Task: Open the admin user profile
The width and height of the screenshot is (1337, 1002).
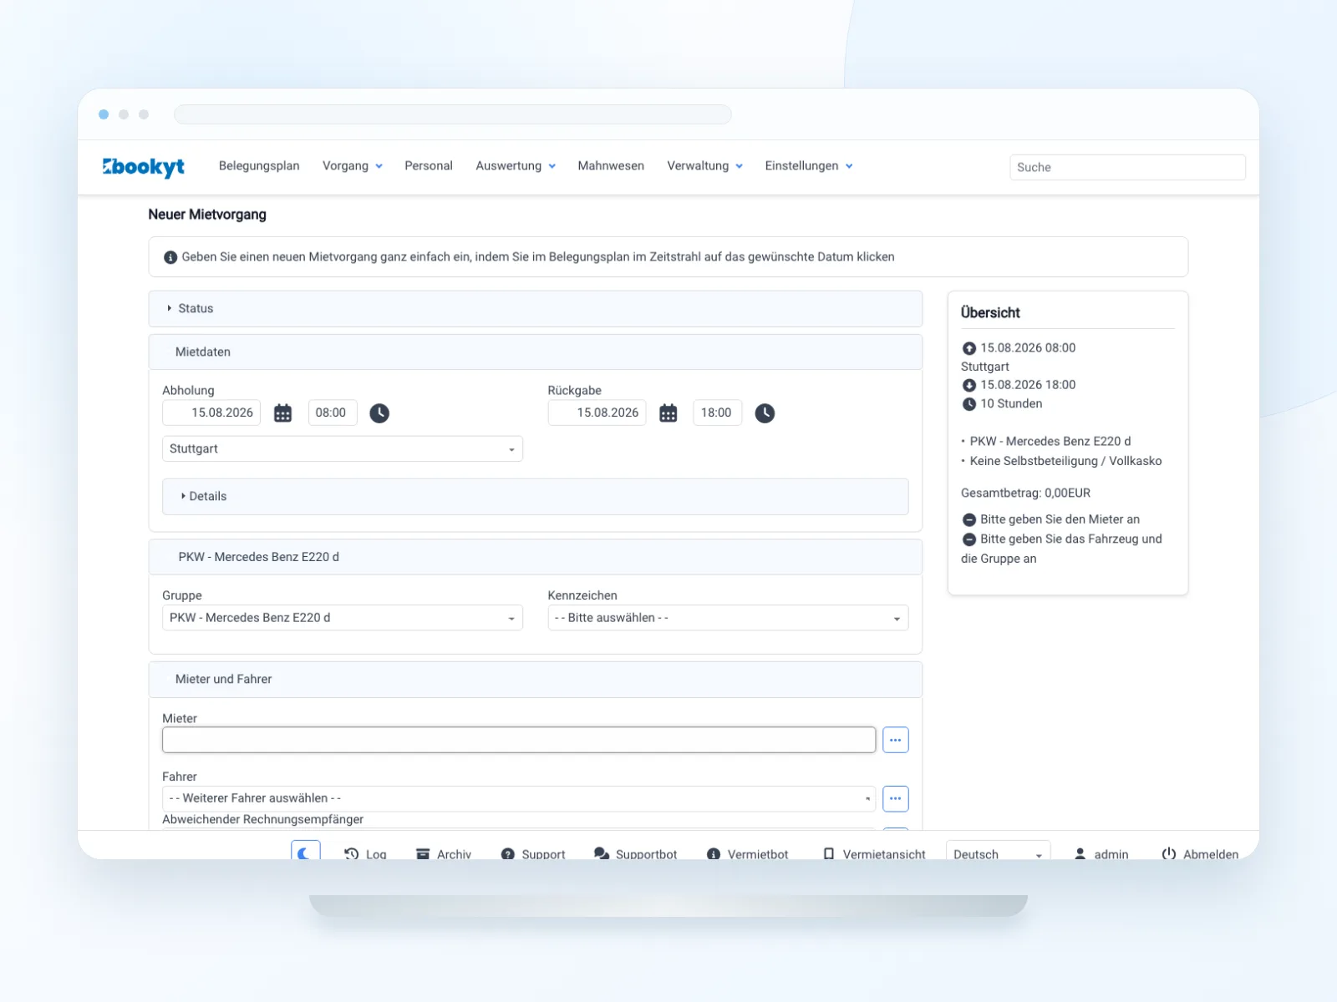Action: (1101, 854)
